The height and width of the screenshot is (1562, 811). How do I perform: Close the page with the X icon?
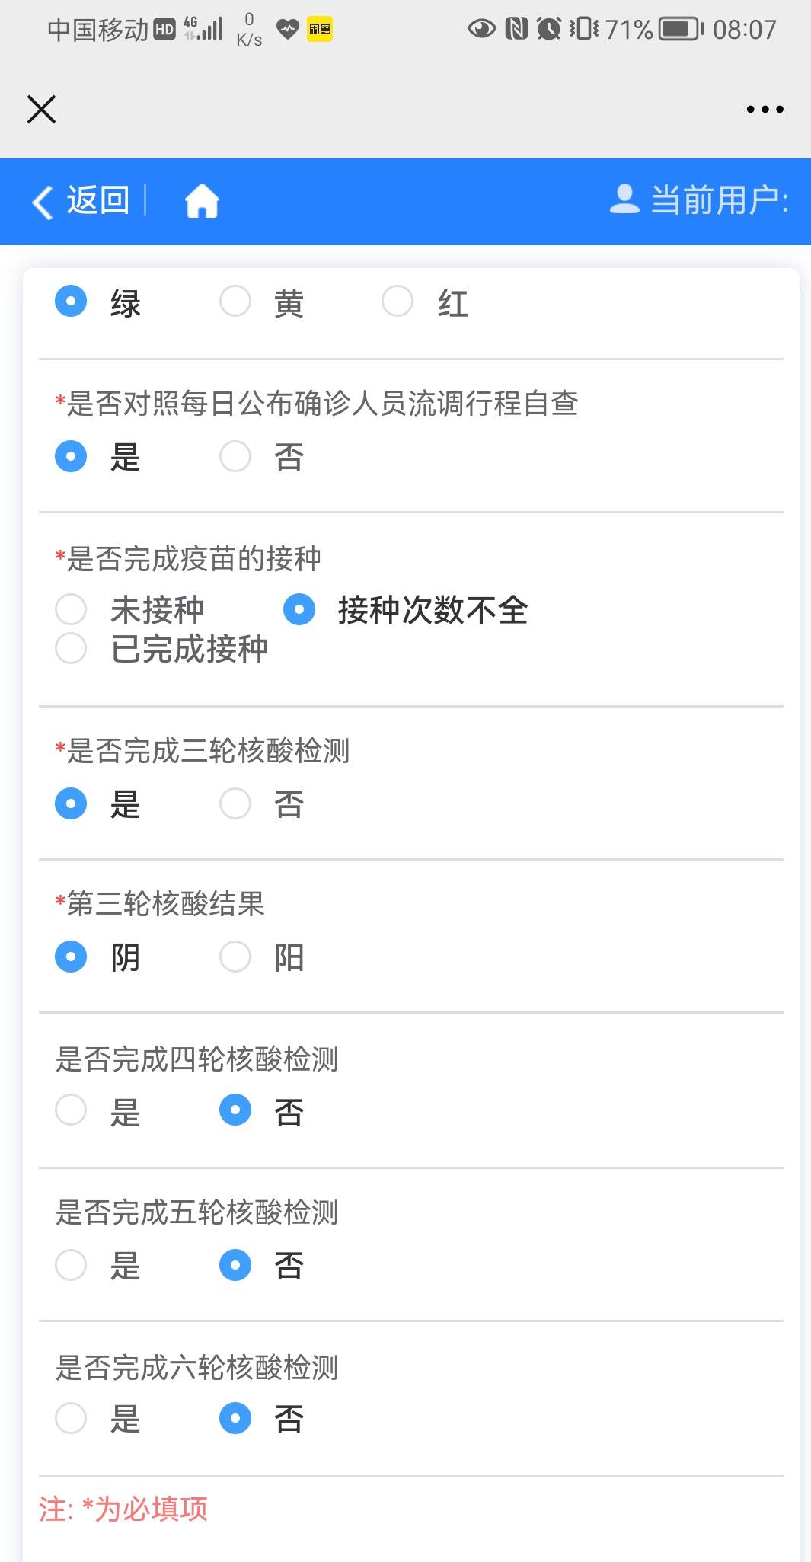click(42, 109)
